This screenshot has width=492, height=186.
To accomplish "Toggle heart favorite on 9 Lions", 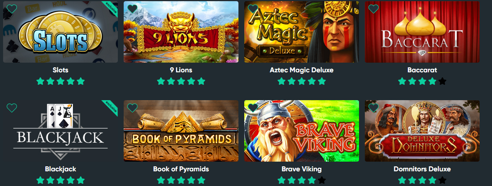I will pos(132,9).
